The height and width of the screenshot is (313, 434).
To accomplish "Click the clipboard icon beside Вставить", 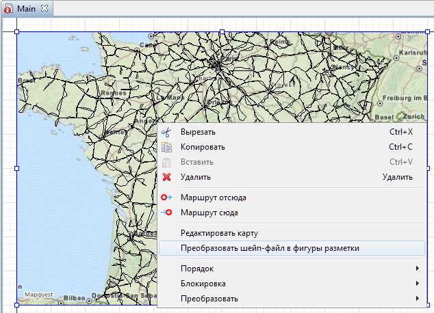I will (166, 163).
